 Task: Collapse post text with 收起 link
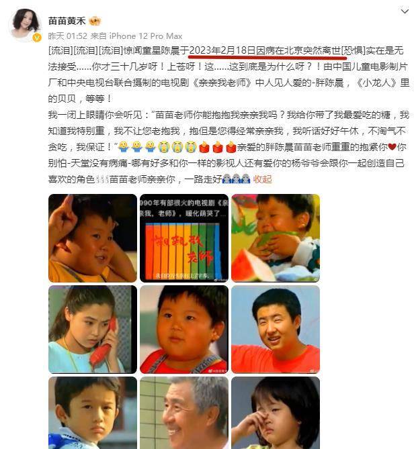pyautogui.click(x=262, y=179)
